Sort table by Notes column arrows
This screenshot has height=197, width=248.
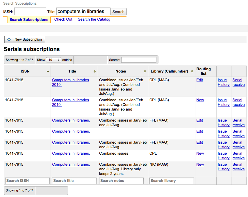(145, 71)
